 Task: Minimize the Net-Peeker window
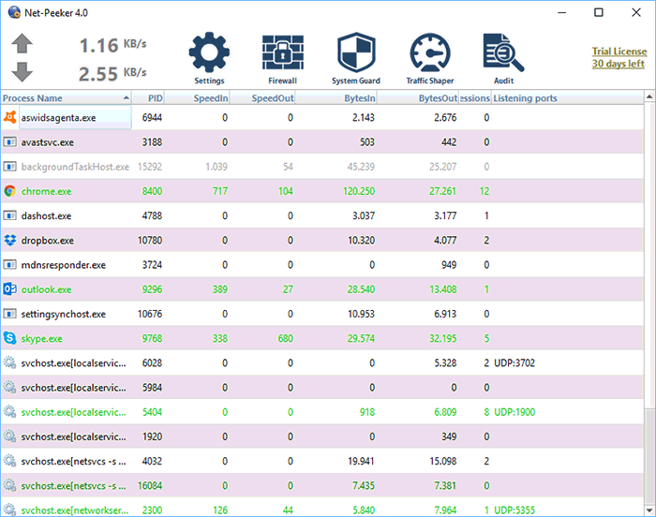pyautogui.click(x=562, y=12)
